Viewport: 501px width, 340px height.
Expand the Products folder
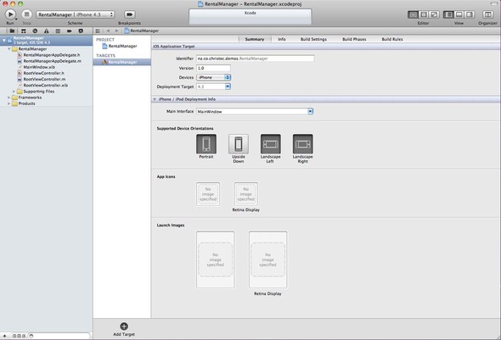tap(9, 103)
